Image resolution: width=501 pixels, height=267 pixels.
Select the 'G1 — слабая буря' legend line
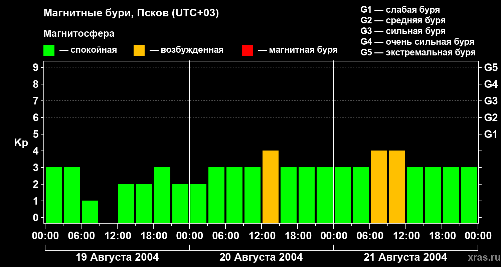pos(400,10)
